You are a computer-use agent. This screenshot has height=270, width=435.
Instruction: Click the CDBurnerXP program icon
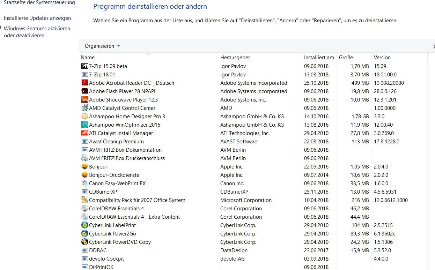pos(84,192)
